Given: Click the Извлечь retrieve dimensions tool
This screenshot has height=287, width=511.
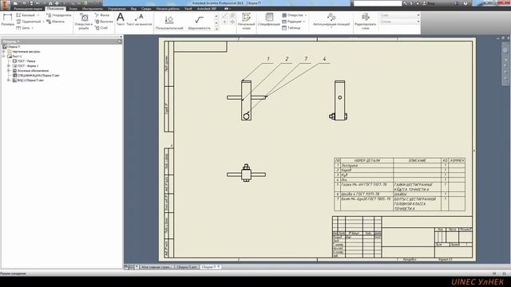Looking at the screenshot, I should coord(55,22).
